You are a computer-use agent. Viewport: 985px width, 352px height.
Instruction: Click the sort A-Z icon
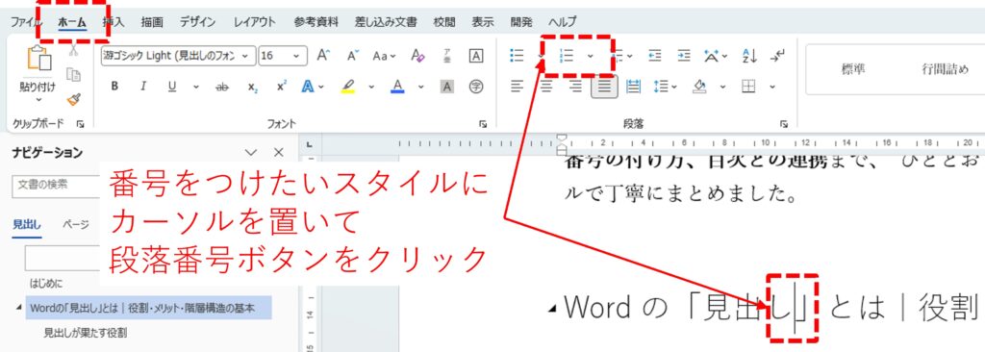(750, 56)
